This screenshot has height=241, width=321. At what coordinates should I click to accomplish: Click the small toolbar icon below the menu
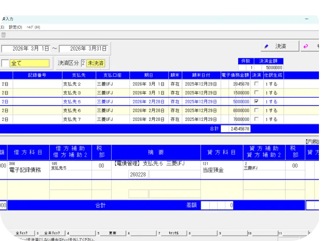pos(3,35)
